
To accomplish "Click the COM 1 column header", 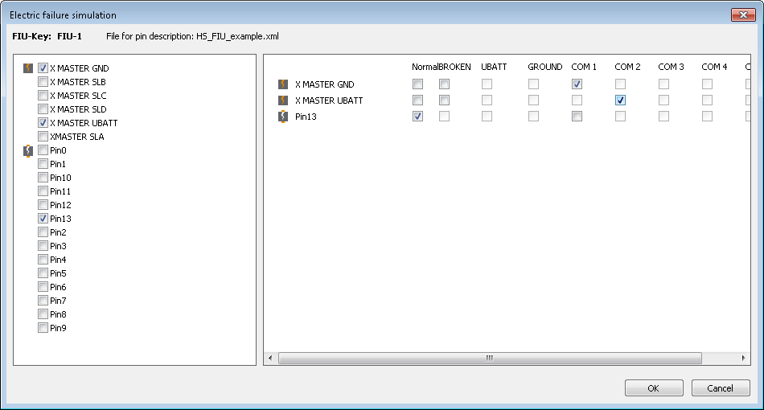I will (584, 67).
